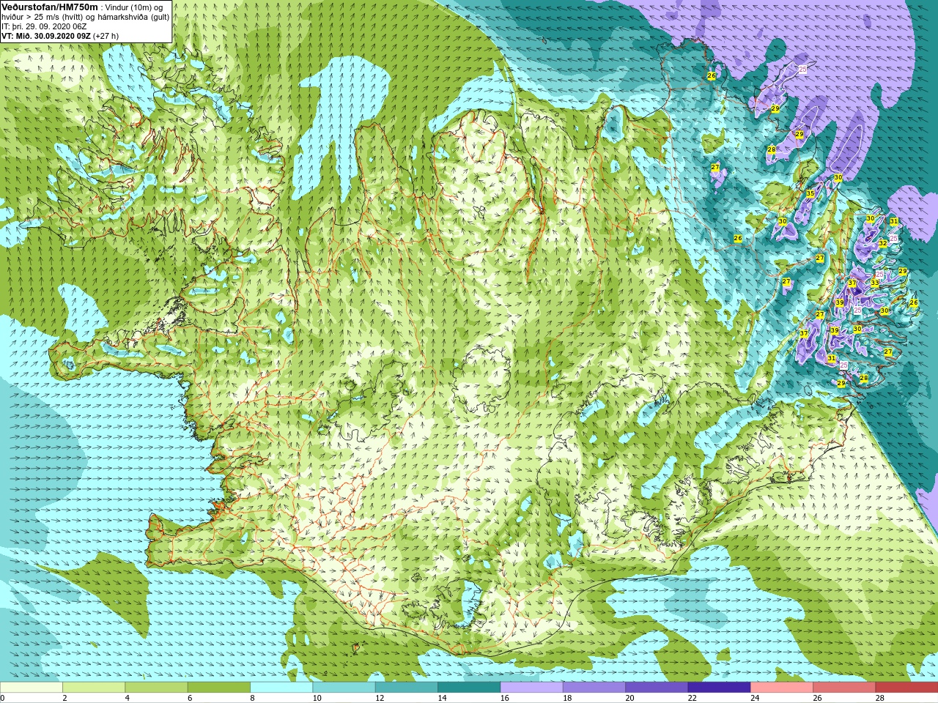Image resolution: width=938 pixels, height=703 pixels.
Task: Click the 12–14 m/s teal legend swatch
Action: (407, 688)
